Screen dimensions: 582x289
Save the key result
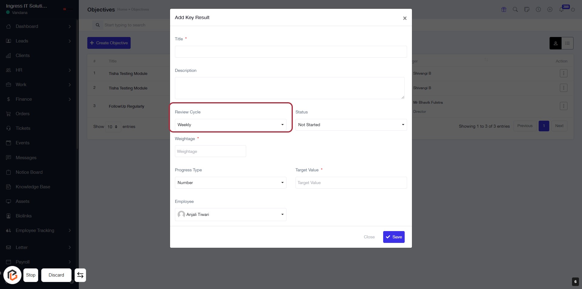(x=394, y=237)
